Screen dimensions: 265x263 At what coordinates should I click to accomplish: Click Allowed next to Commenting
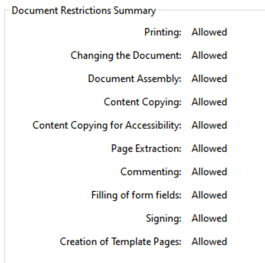(209, 172)
